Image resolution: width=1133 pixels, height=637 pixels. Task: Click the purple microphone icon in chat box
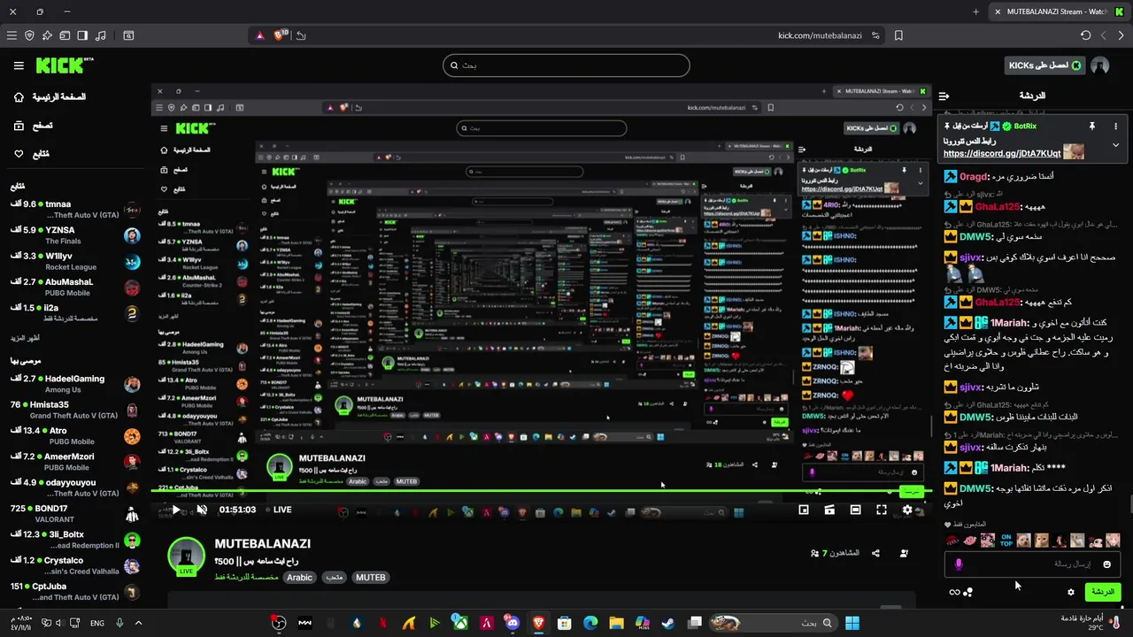(x=959, y=564)
